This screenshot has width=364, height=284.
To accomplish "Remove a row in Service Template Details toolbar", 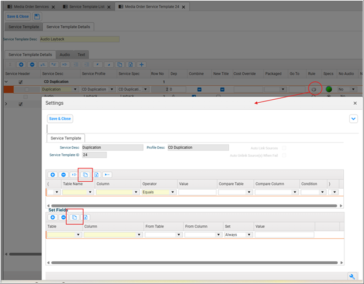I will coord(32,64).
